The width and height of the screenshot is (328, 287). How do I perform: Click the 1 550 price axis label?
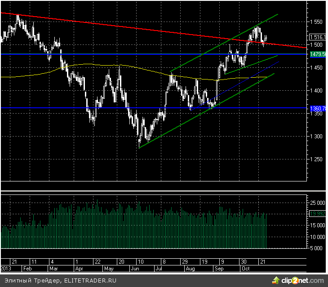point(317,22)
